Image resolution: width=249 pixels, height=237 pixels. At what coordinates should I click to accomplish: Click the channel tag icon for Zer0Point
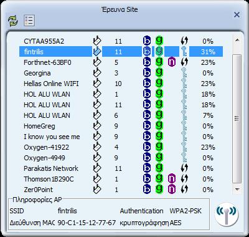coord(97,189)
